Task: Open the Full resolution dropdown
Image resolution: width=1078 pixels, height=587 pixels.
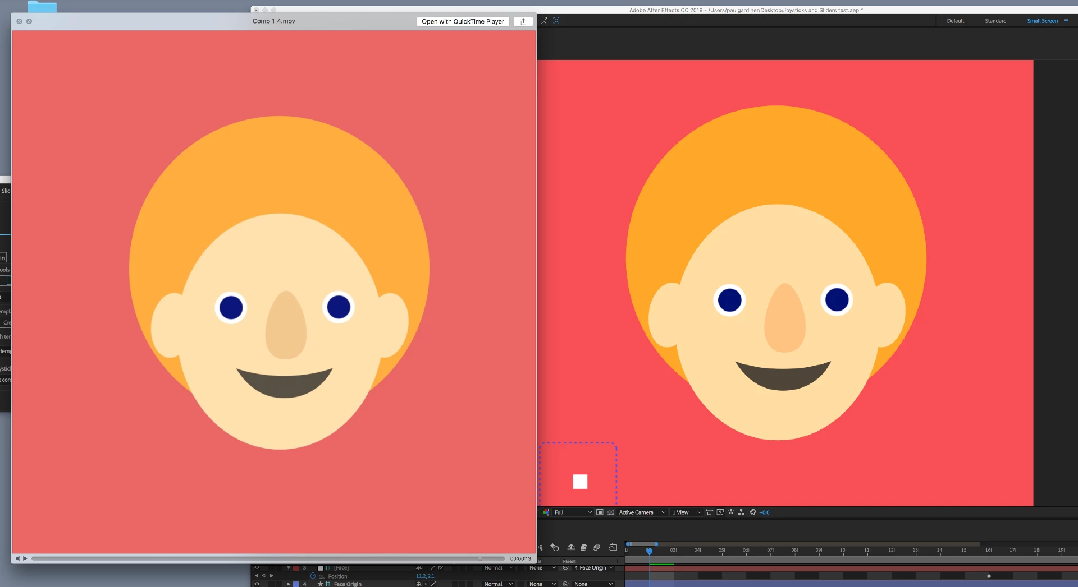Action: [573, 512]
